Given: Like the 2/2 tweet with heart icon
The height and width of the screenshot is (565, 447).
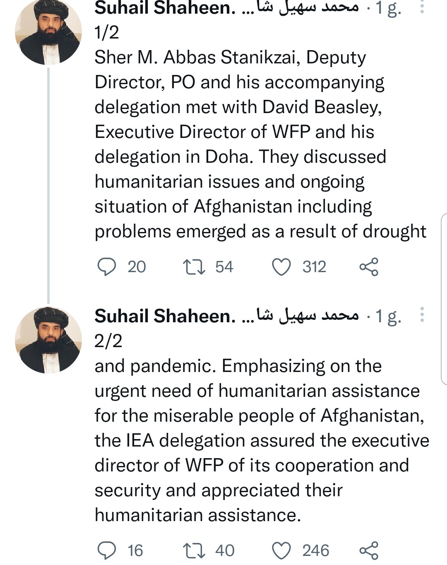Looking at the screenshot, I should click(281, 551).
